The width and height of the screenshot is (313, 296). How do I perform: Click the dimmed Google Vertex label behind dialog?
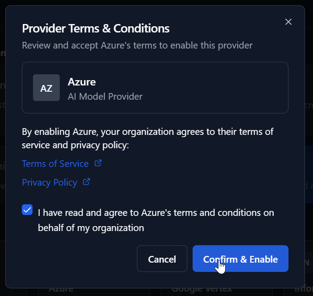point(202,289)
